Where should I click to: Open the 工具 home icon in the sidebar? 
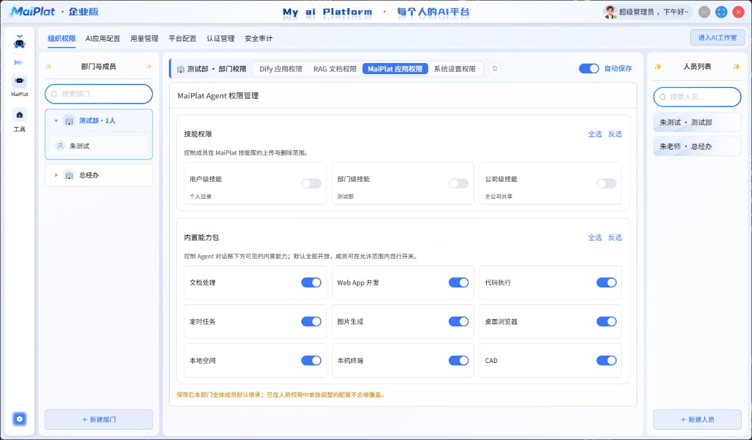(19, 115)
